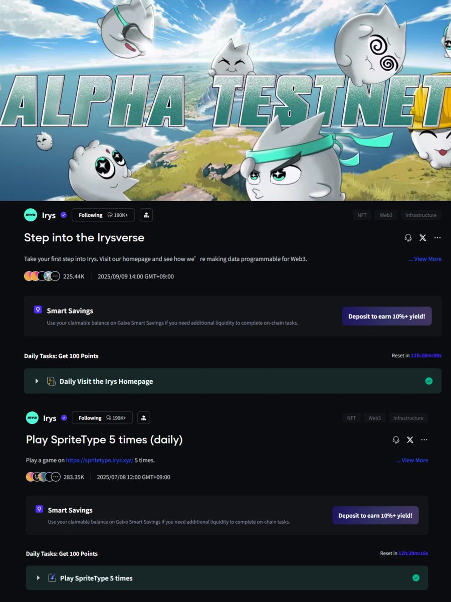
Task: Open the three-dot menu for Irysverse quest
Action: 437,238
